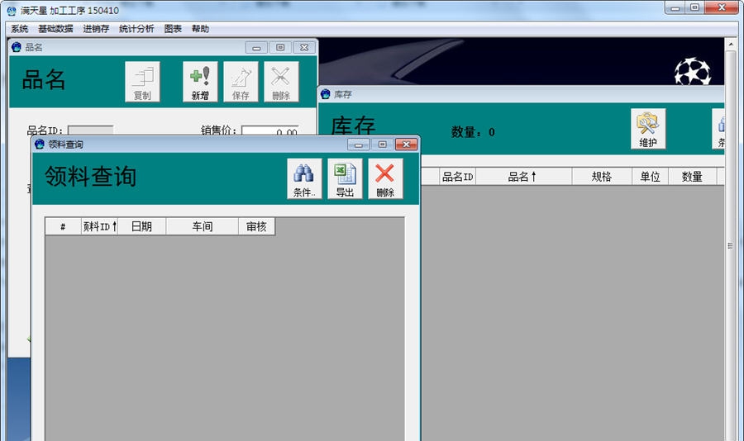Viewport: 744px width, 441px height.
Task: Click 导出 Excel export button
Action: coord(345,178)
